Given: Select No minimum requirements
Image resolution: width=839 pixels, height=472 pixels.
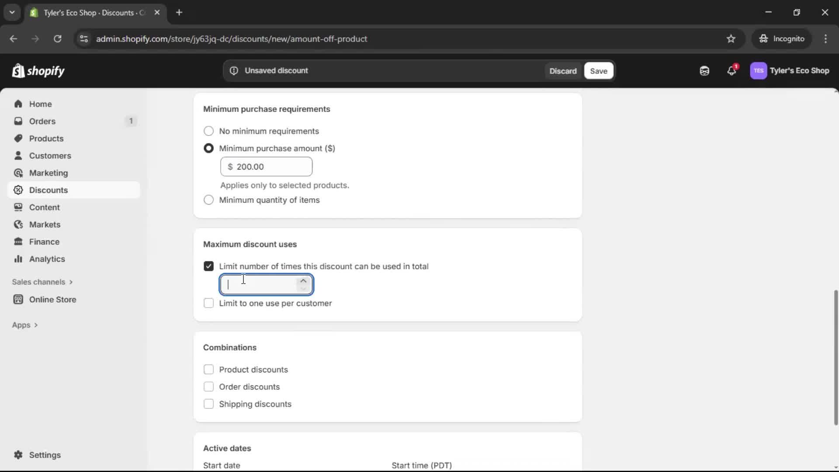Looking at the screenshot, I should tap(208, 131).
